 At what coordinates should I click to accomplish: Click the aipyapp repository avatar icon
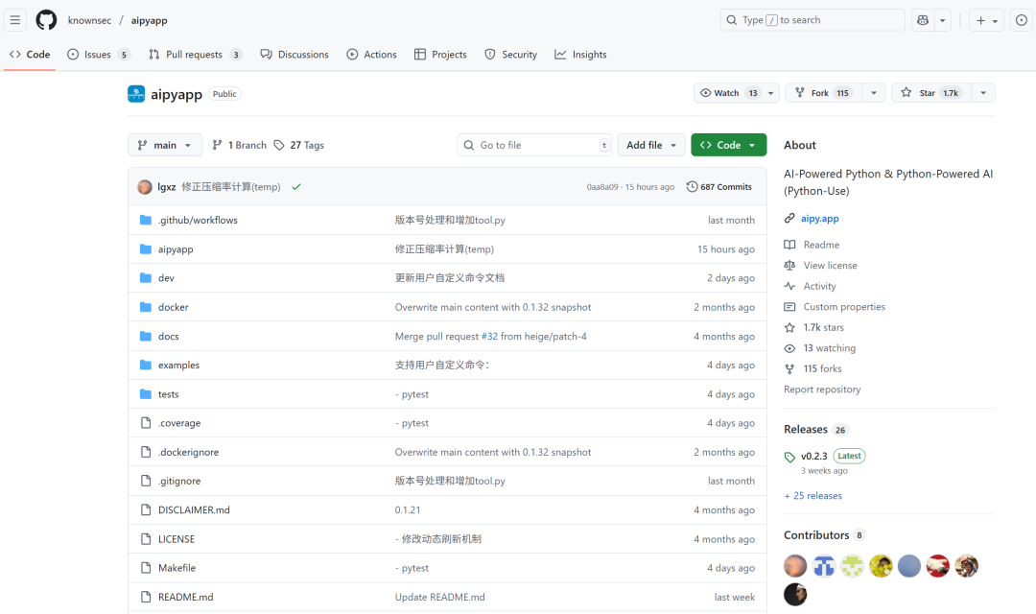point(136,94)
